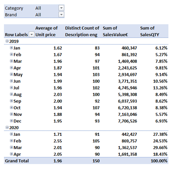The width and height of the screenshot is (175, 170).
Task: Select the cell showing 7,706,526
Action: (127, 121)
